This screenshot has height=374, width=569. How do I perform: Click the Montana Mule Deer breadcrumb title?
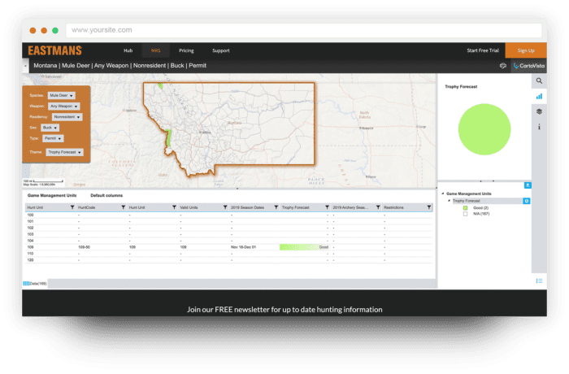(x=119, y=66)
